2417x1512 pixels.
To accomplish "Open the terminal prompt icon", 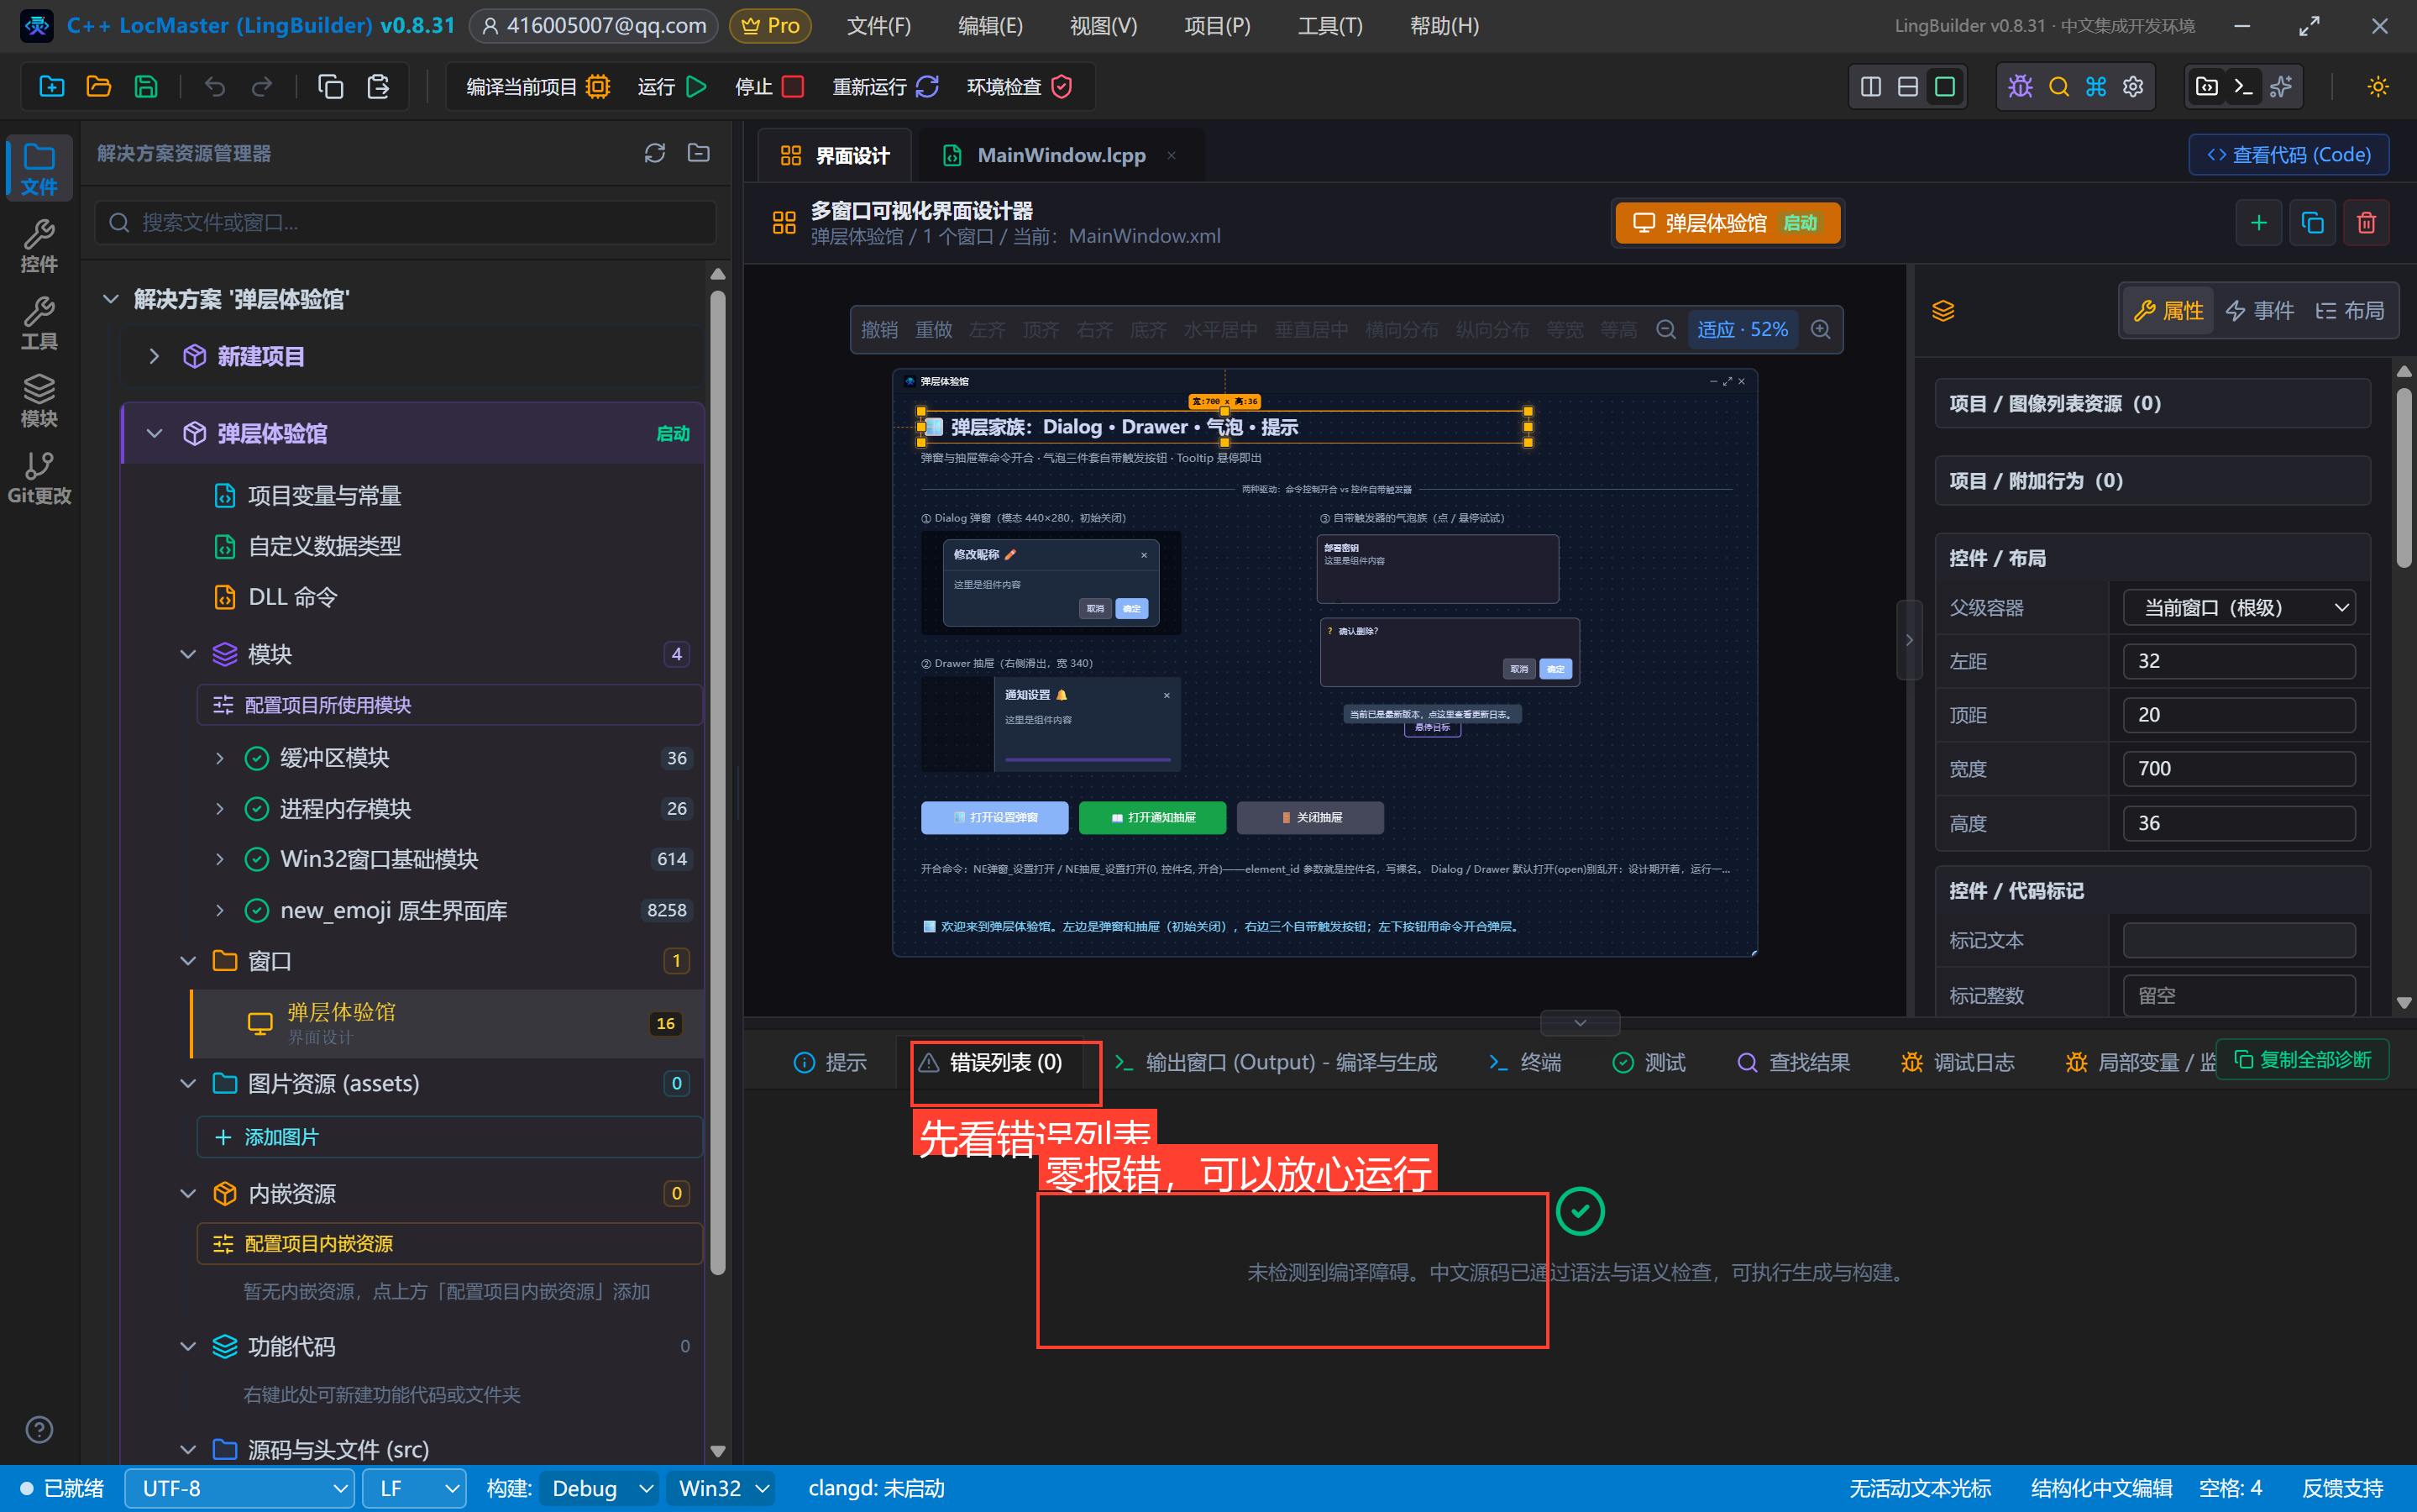I will point(2243,87).
